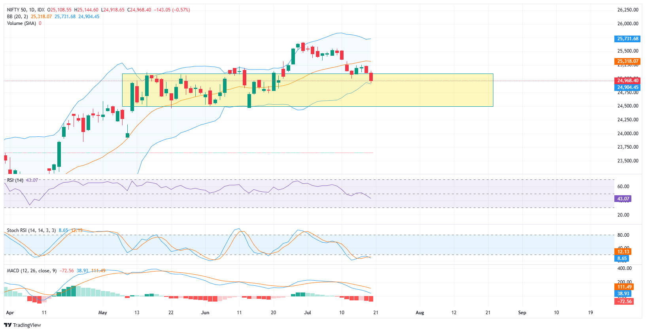The width and height of the screenshot is (646, 332).
Task: Click the high value H25,144.60 in legend
Action: [86, 10]
